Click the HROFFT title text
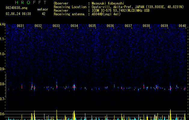Image resolution: width=189 pixels, height=120 pixels. point(31,2)
